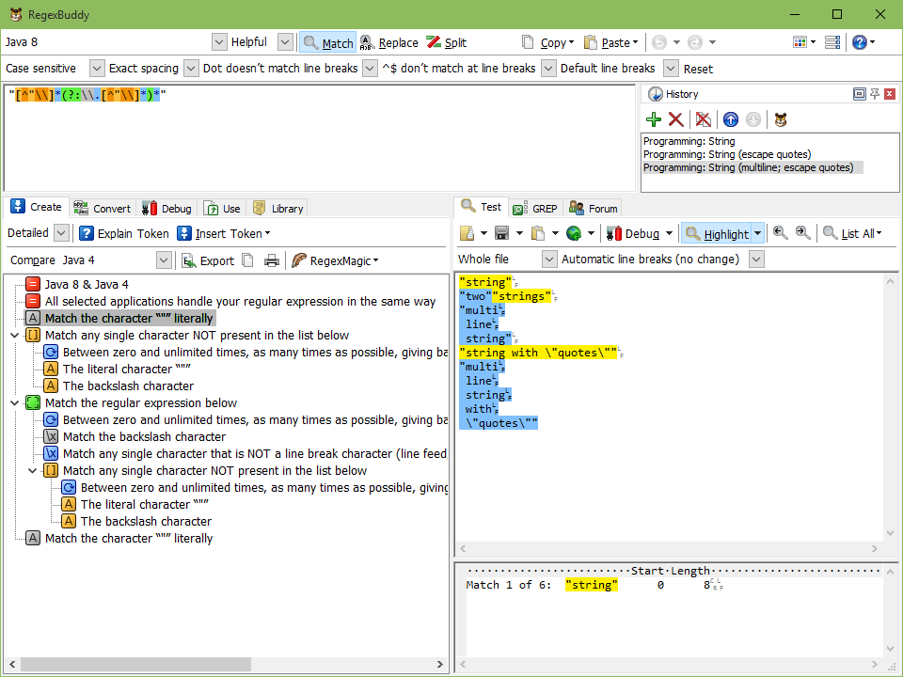Click the blue up arrow in History

(730, 119)
